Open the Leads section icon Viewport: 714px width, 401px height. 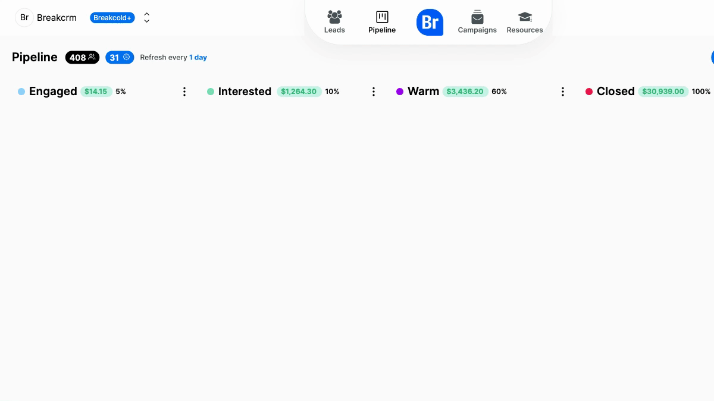334,17
